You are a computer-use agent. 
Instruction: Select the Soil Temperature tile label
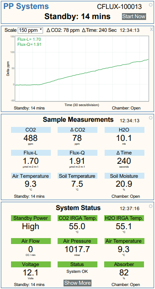point(77,176)
